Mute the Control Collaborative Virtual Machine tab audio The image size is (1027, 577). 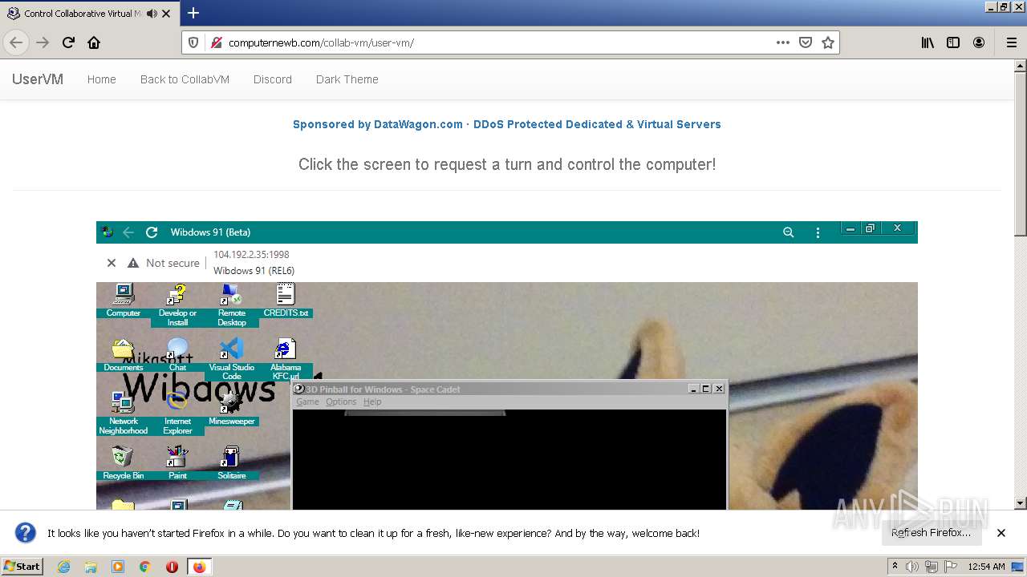coord(152,14)
